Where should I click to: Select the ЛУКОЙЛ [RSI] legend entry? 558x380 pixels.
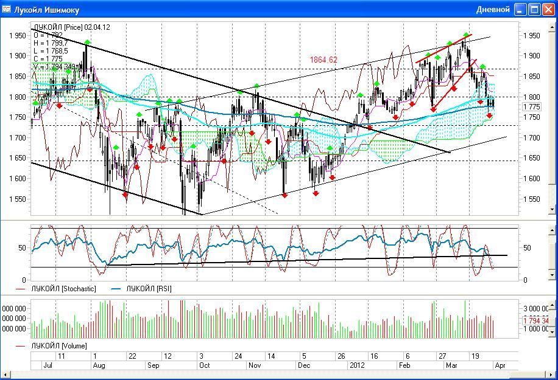(x=142, y=289)
